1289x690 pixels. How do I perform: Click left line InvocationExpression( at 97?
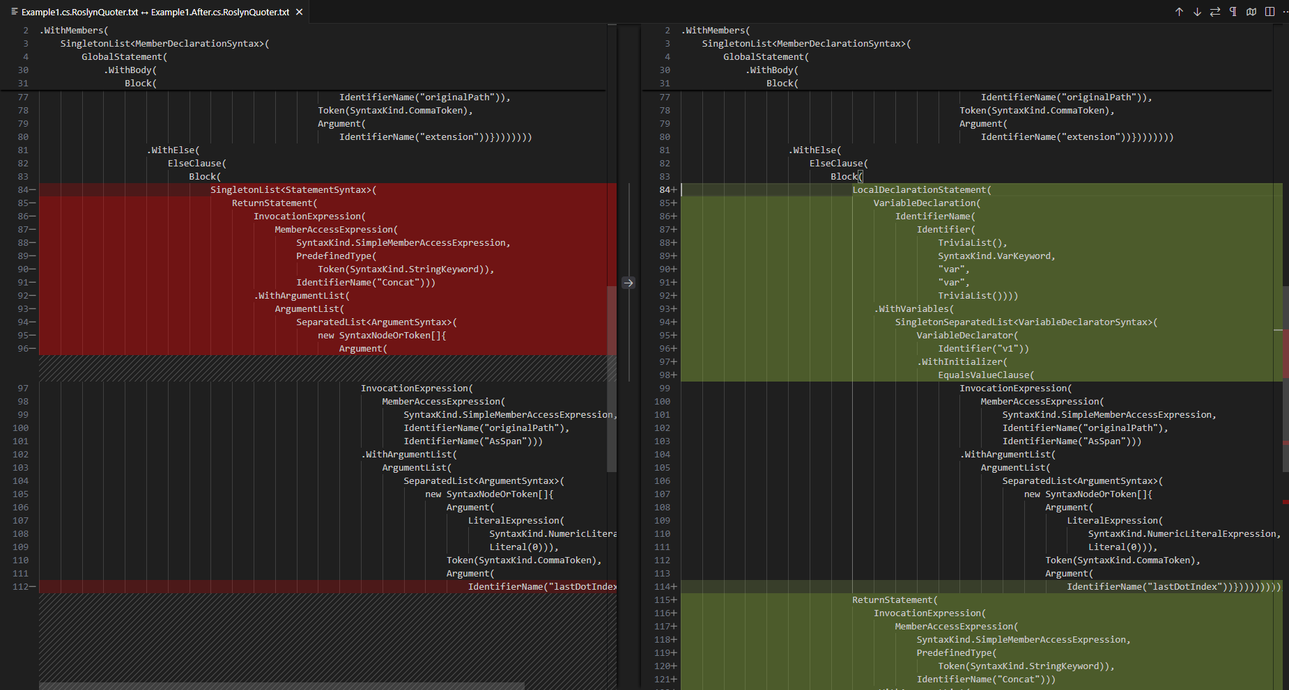pos(417,388)
